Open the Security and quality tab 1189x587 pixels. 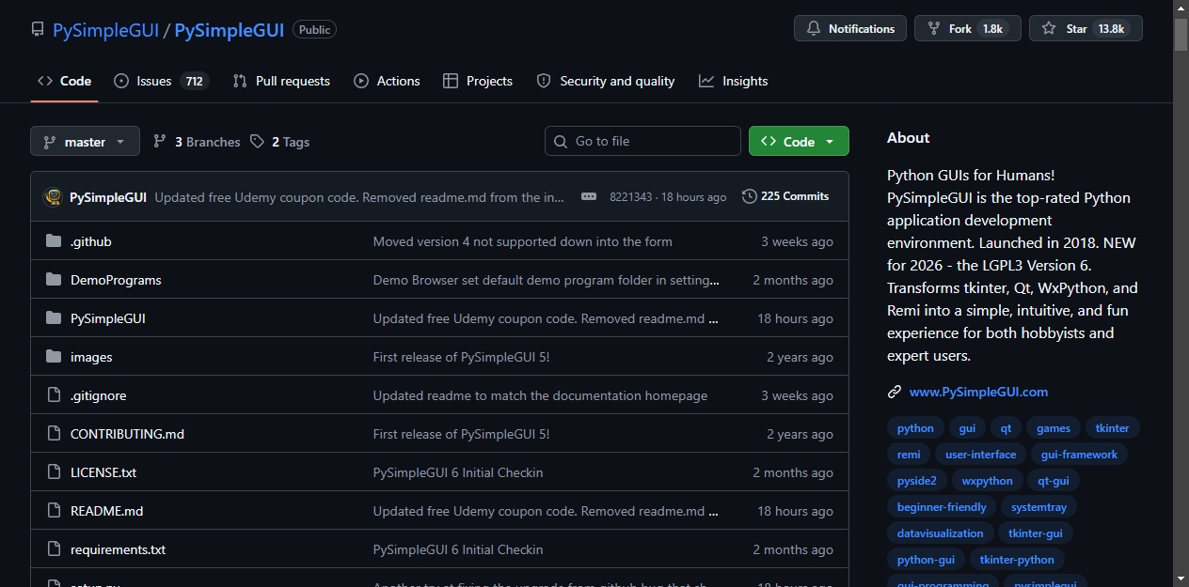(x=606, y=81)
